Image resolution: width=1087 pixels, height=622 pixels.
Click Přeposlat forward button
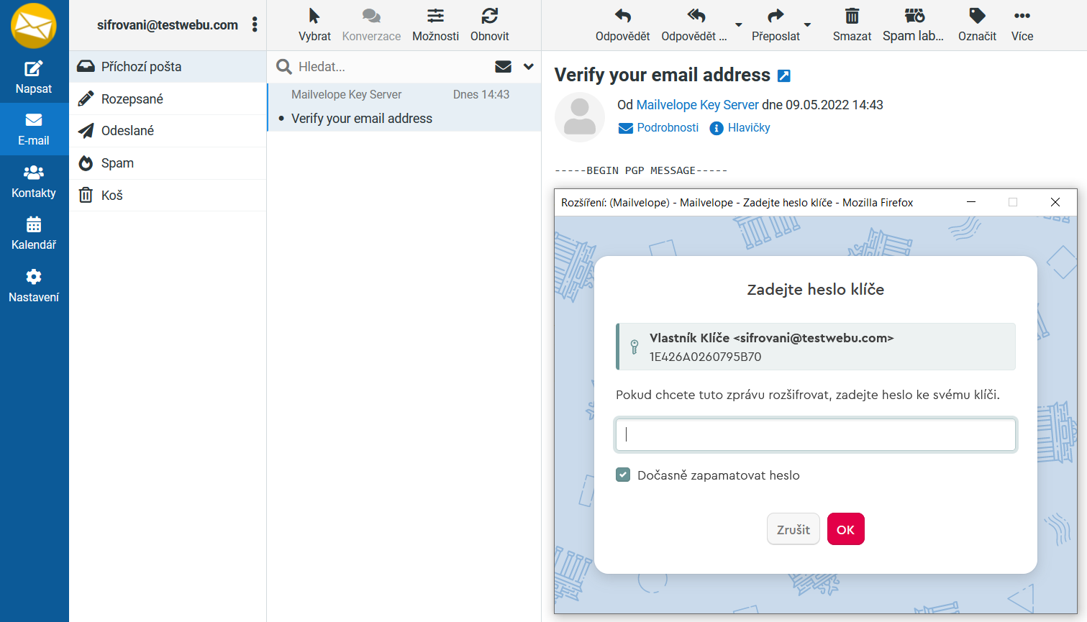(x=776, y=25)
